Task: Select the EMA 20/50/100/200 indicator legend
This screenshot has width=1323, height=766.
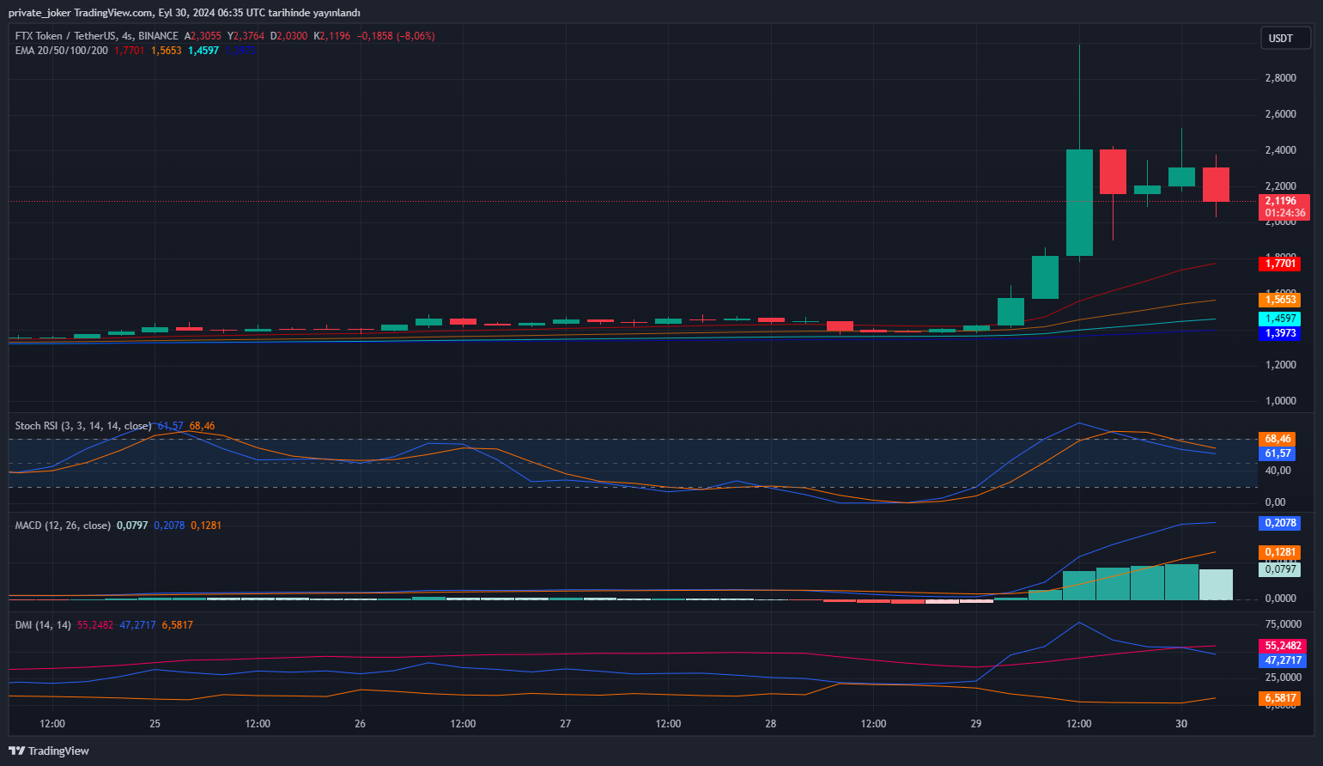Action: [x=62, y=51]
